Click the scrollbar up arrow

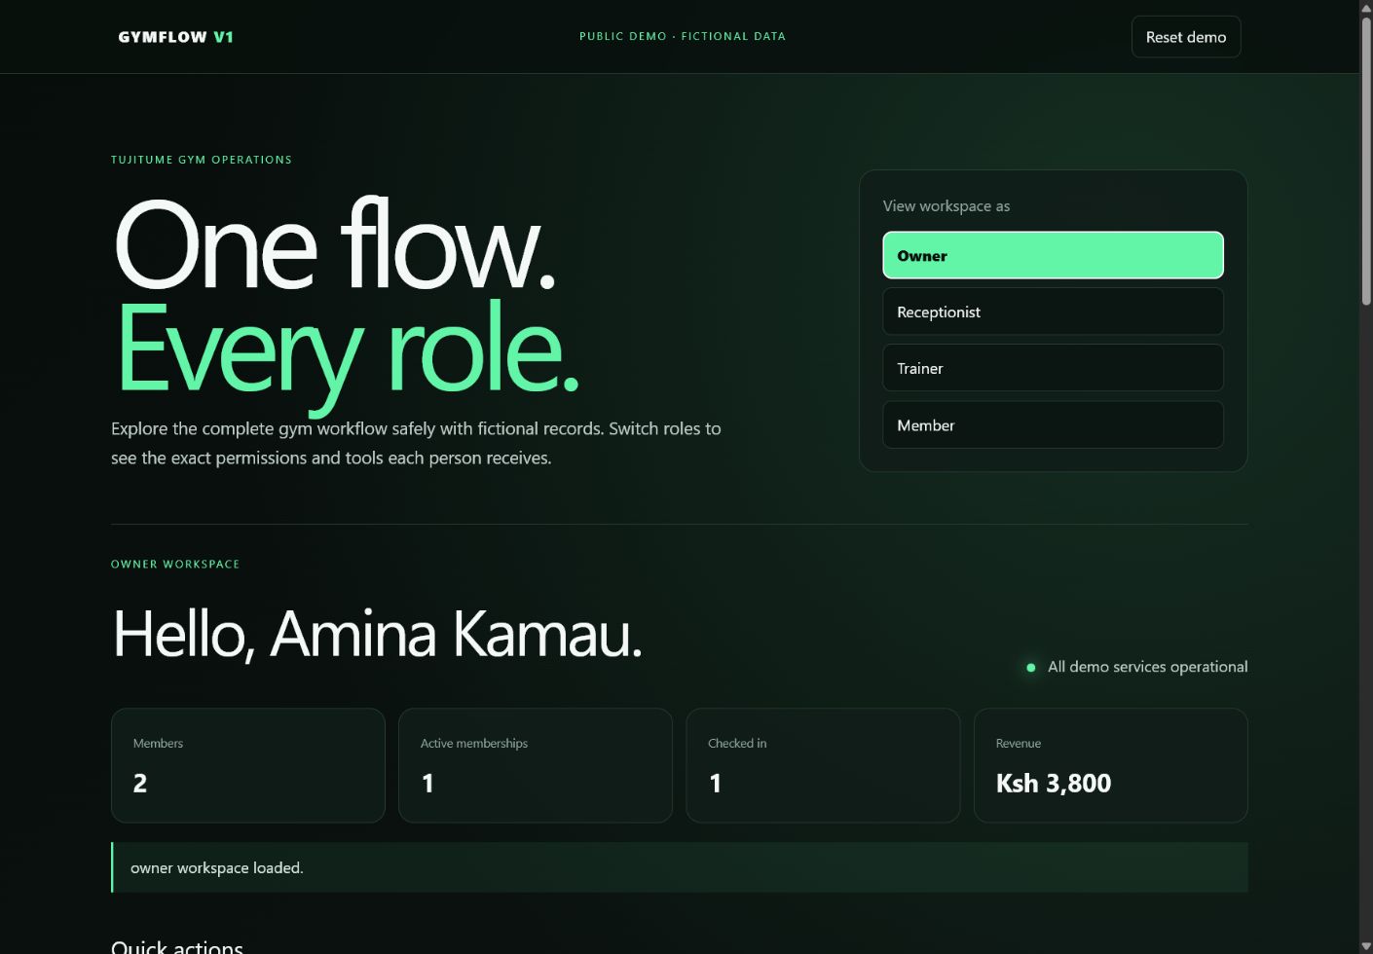coord(1366,7)
